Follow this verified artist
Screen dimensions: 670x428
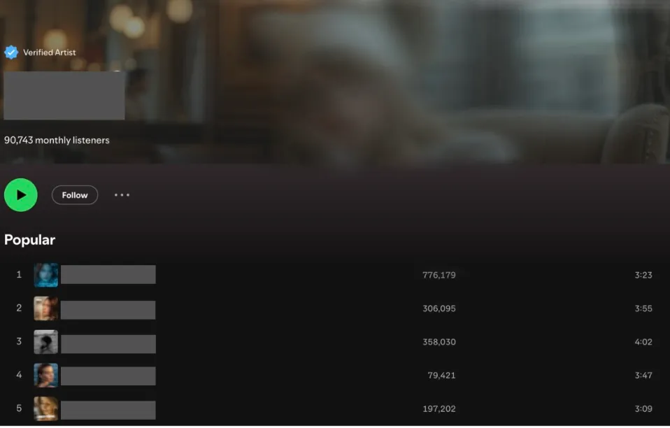click(75, 195)
